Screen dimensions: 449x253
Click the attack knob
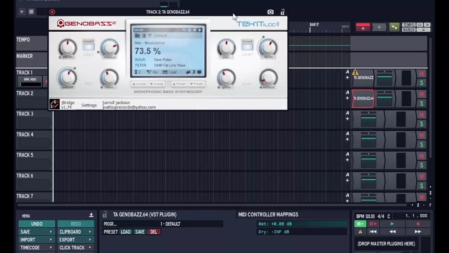coord(268,77)
